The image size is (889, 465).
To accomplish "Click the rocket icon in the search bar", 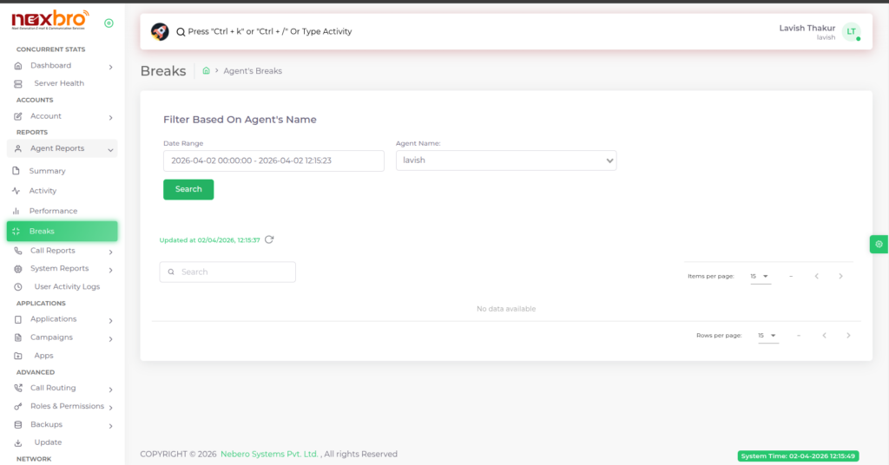I will coord(160,31).
